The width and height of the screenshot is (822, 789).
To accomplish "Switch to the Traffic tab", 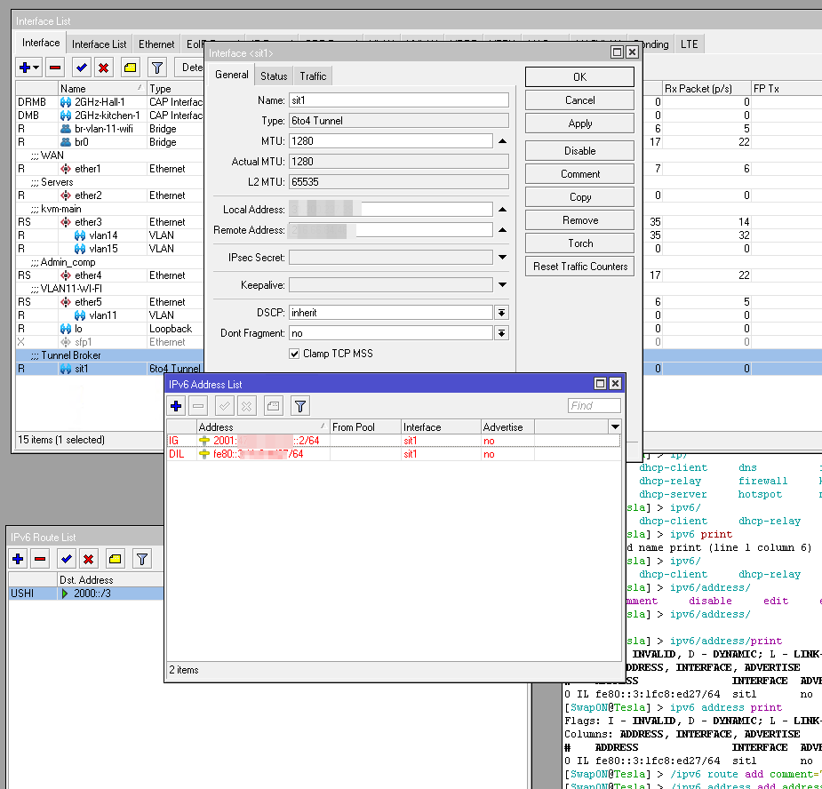I will (313, 76).
